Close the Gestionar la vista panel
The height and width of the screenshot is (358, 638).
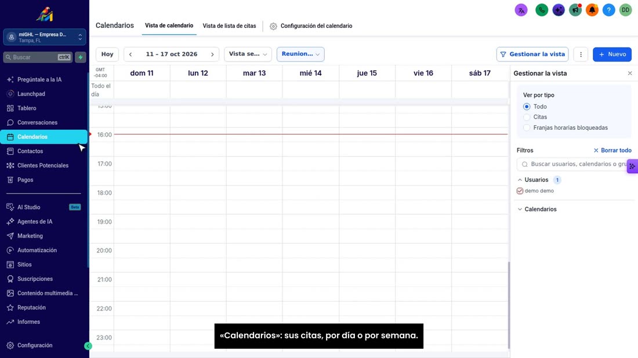(630, 74)
